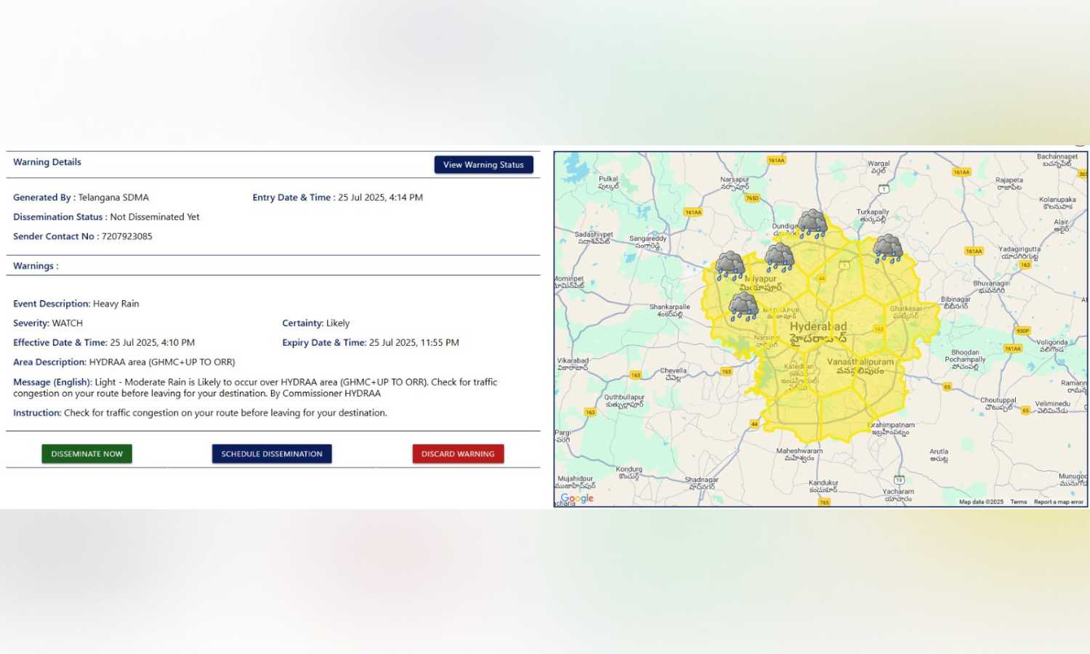Select rain cloud icon below Turkapally label
Viewport: 1090px width, 654px height.
(x=887, y=249)
